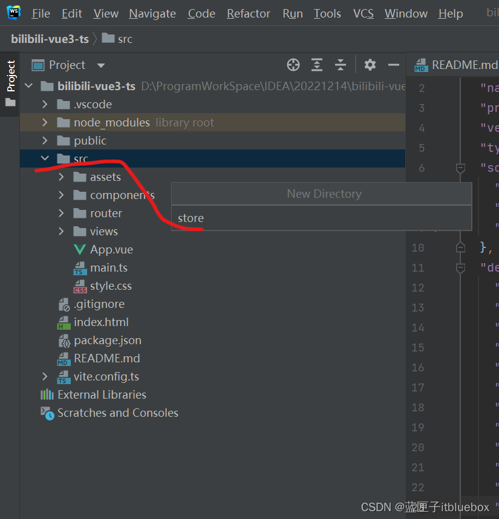
Task: Click the WebStorm logo icon
Action: (13, 13)
